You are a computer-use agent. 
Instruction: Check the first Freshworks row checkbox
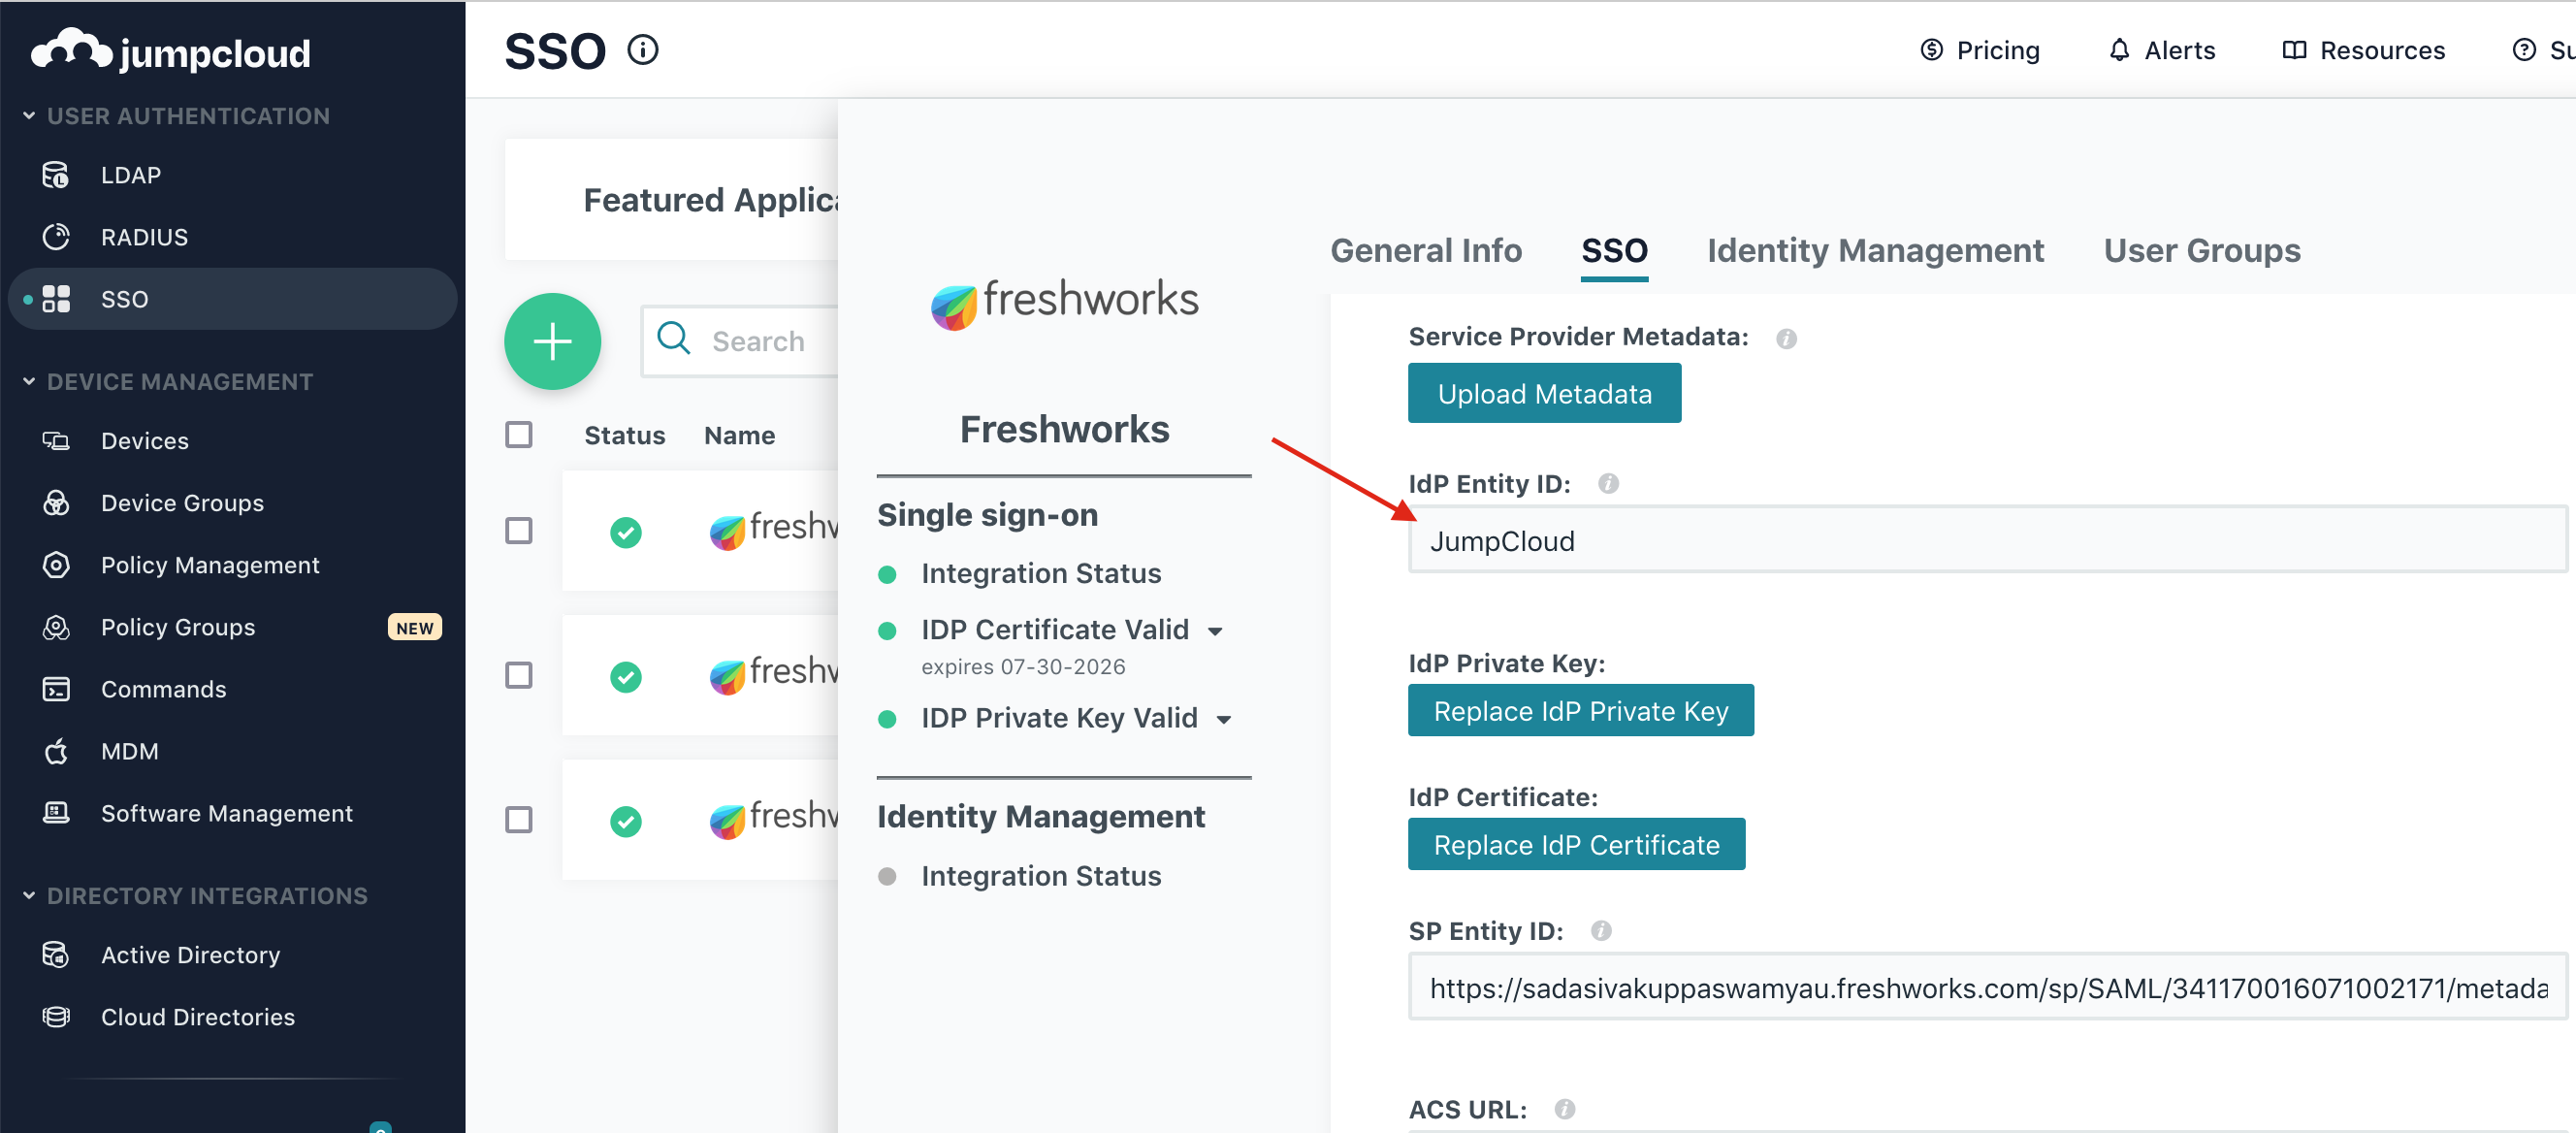518,530
